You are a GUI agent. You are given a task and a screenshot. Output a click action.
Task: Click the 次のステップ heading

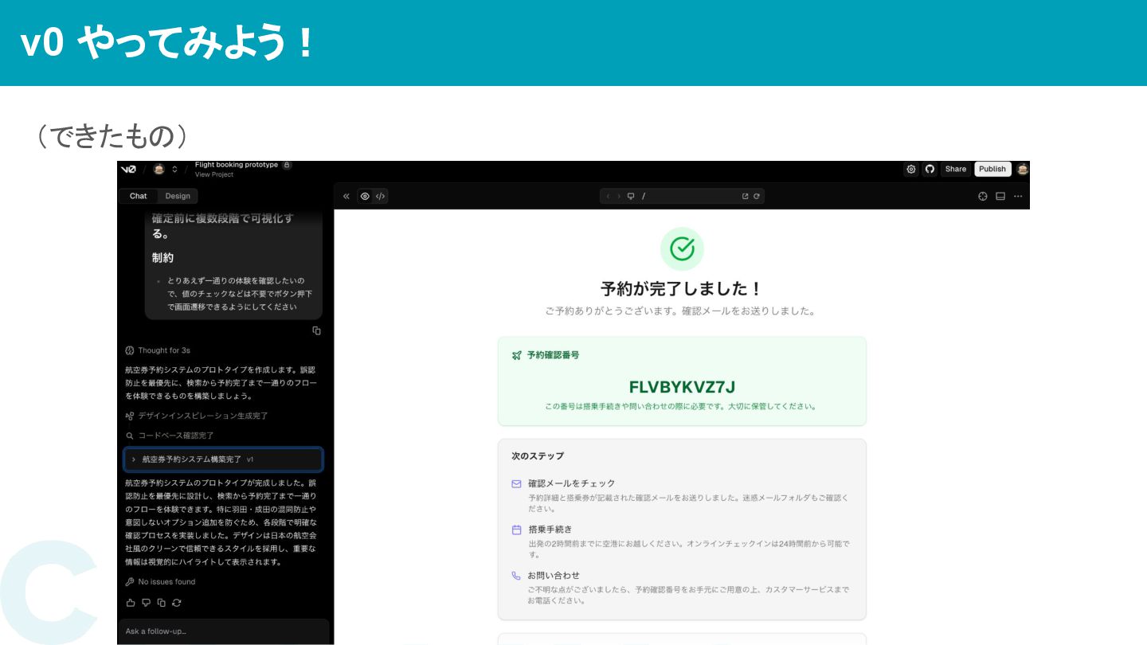click(x=538, y=456)
